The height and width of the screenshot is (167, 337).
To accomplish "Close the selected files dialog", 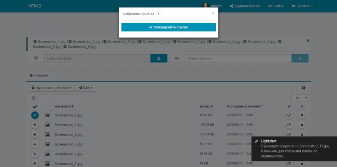I will [x=213, y=13].
